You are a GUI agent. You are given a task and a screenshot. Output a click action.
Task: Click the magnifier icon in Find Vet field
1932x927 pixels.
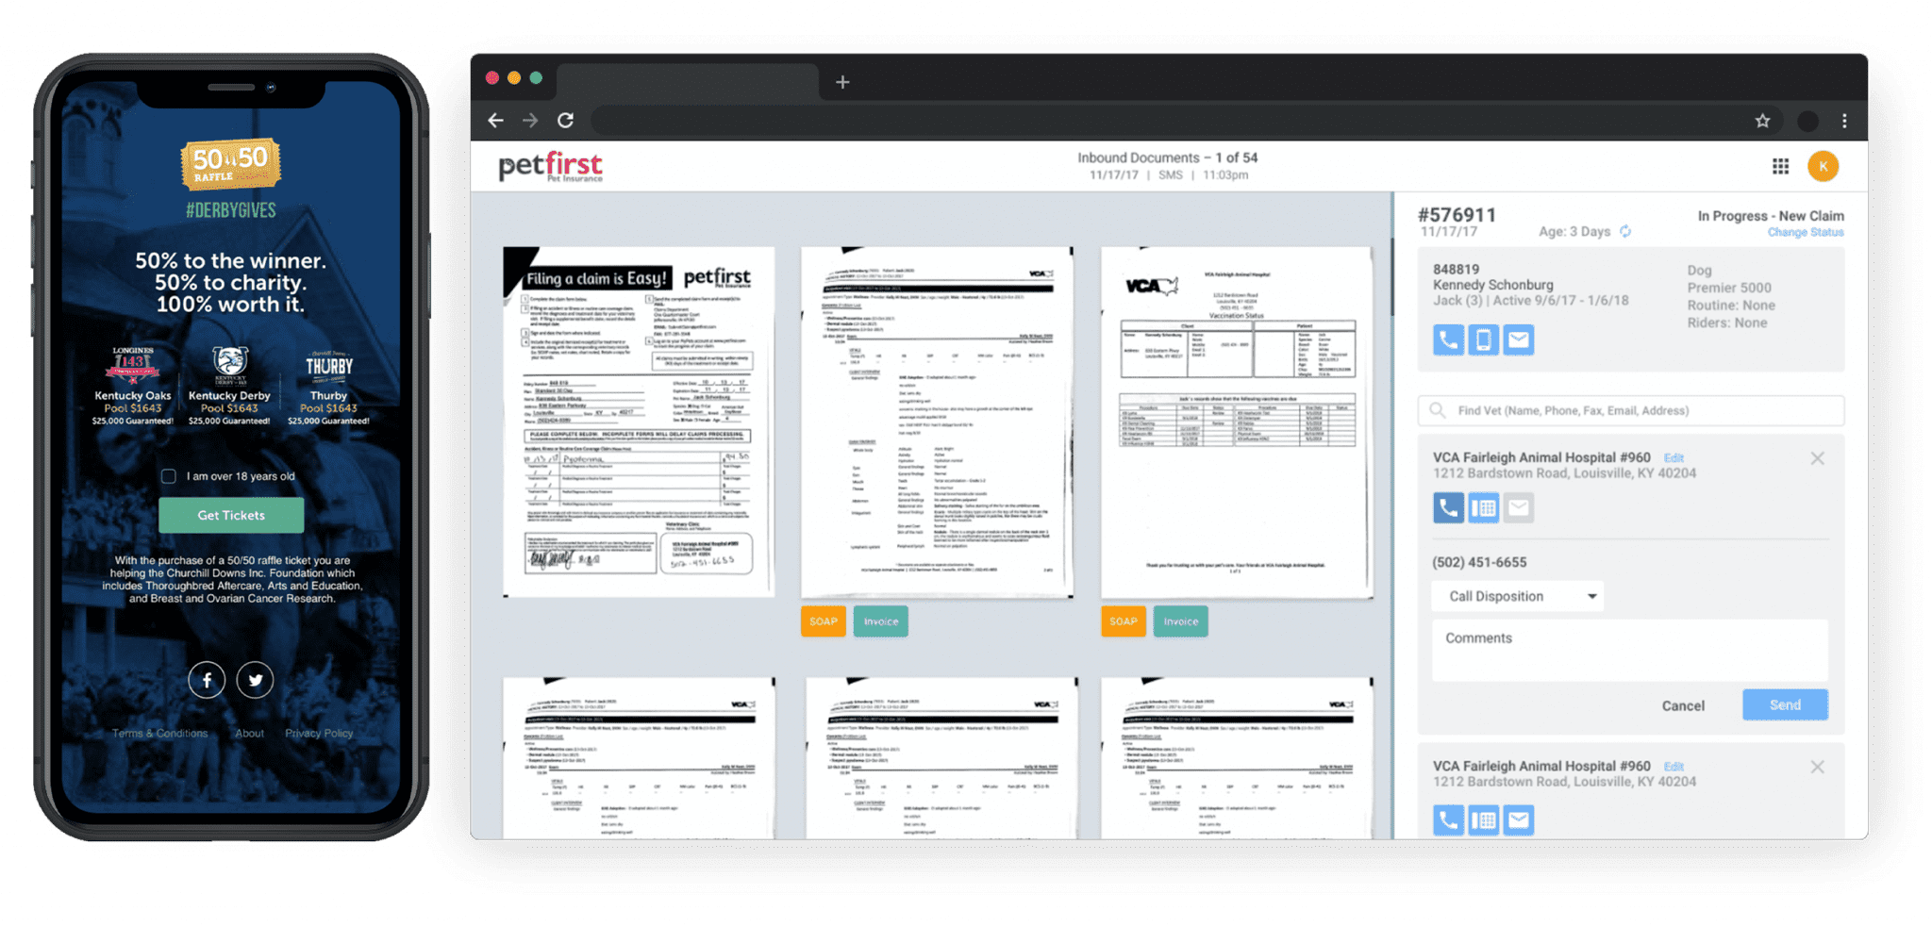coord(1437,410)
